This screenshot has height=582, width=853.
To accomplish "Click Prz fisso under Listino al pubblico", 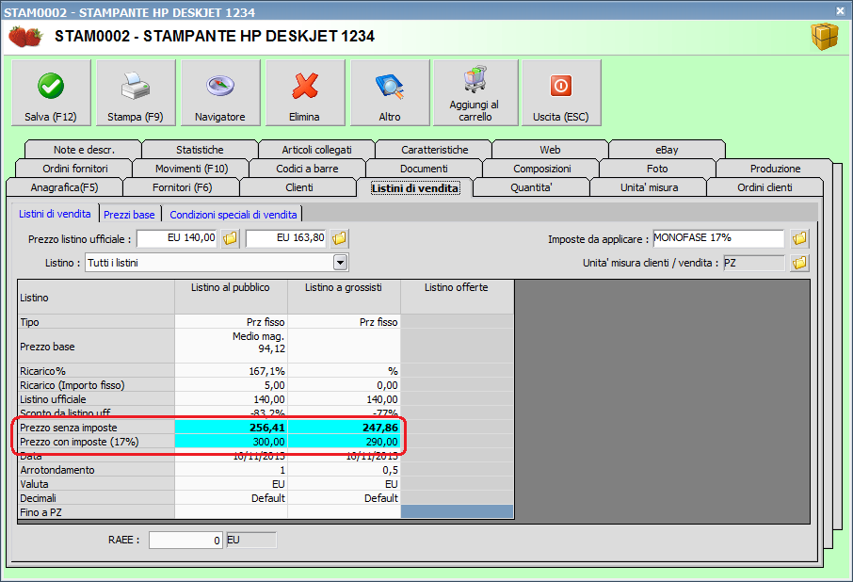I will (231, 322).
